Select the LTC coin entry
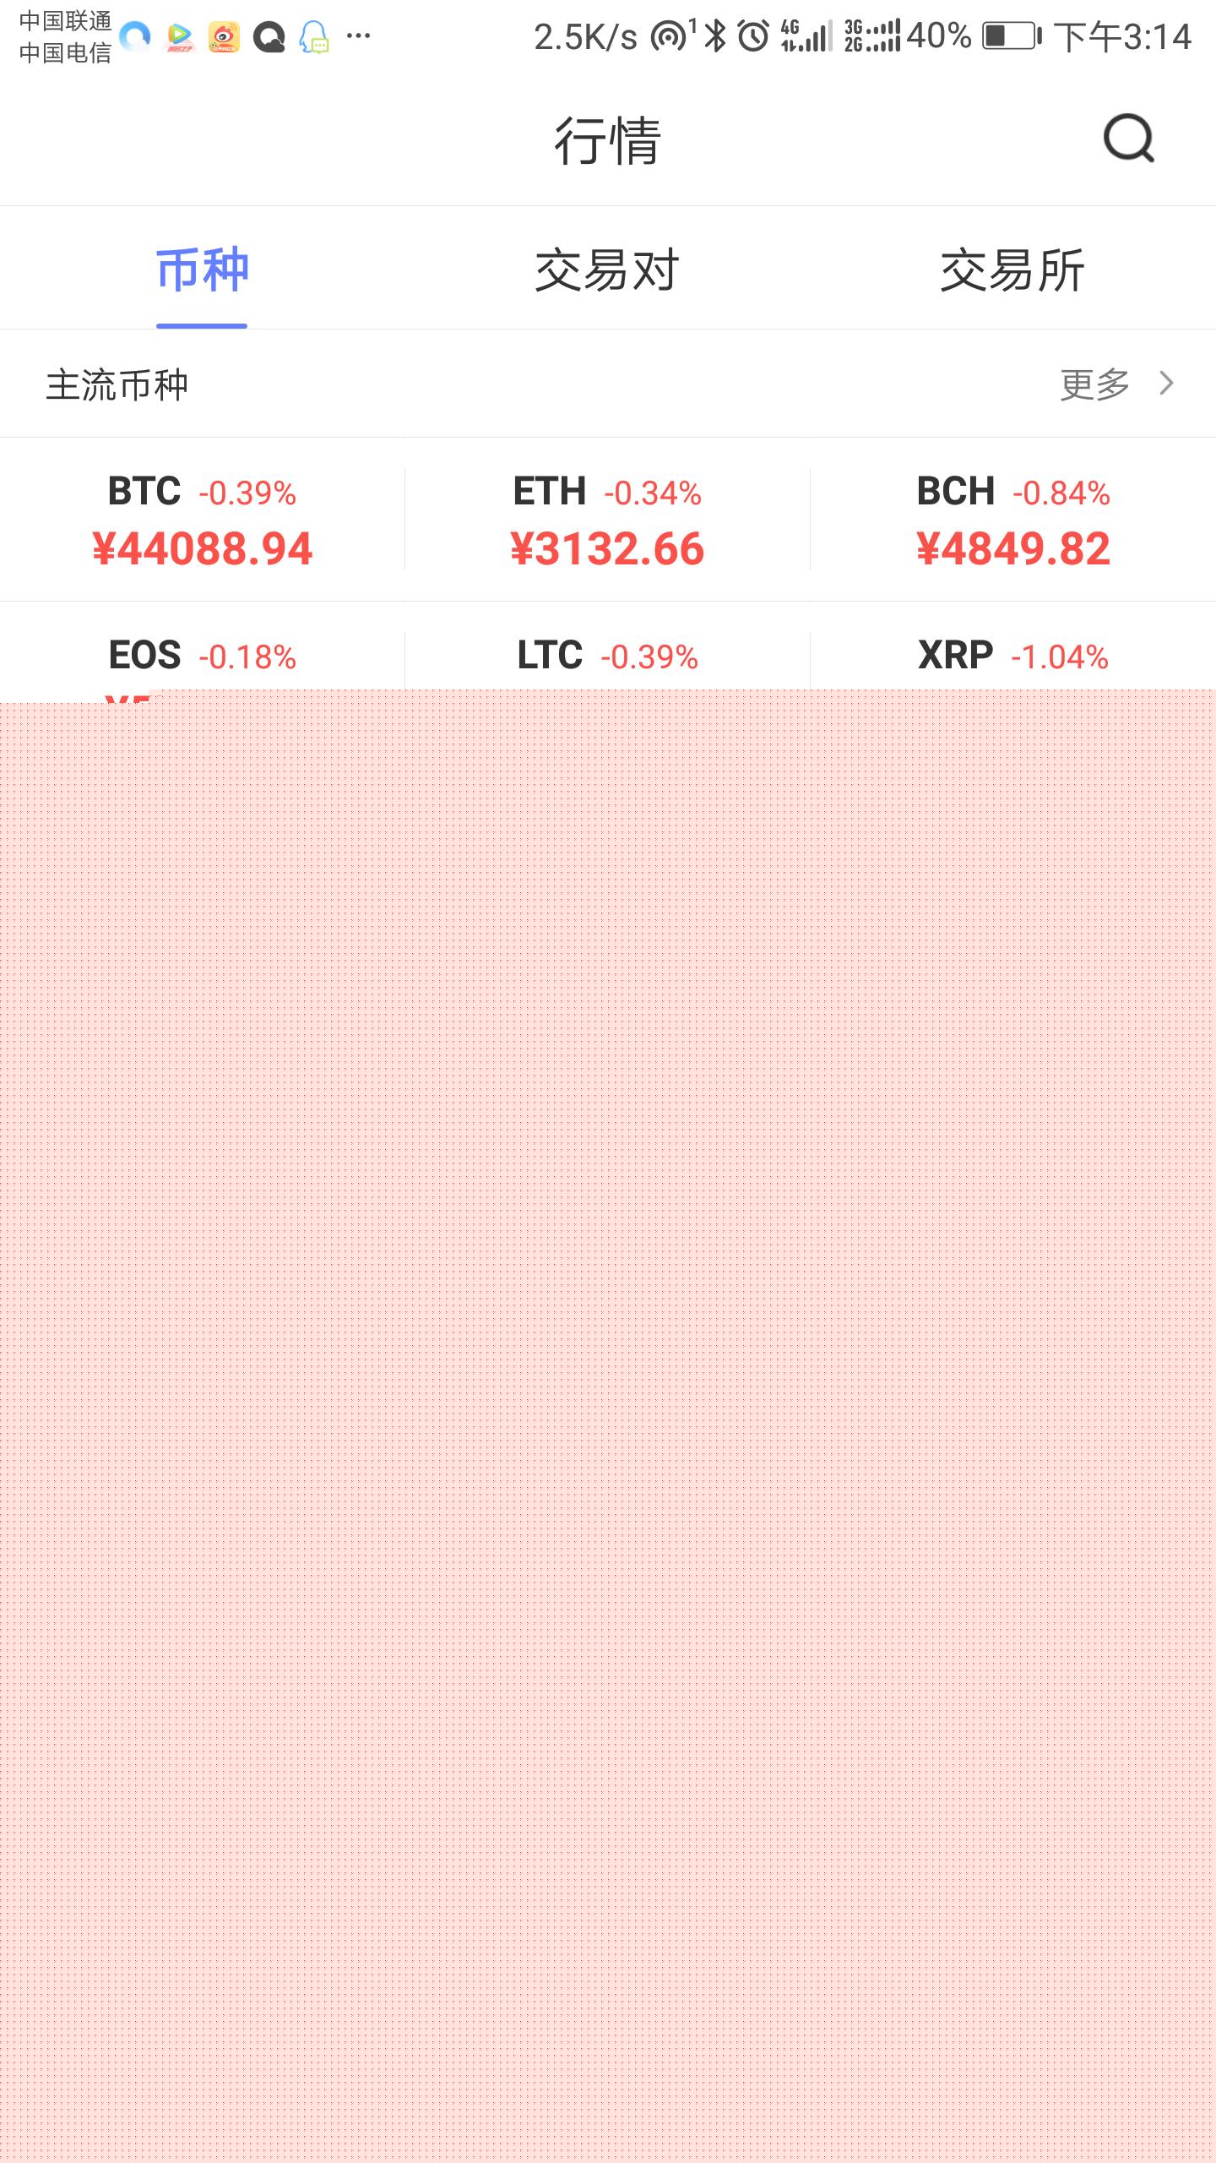The height and width of the screenshot is (2163, 1216). [607, 656]
